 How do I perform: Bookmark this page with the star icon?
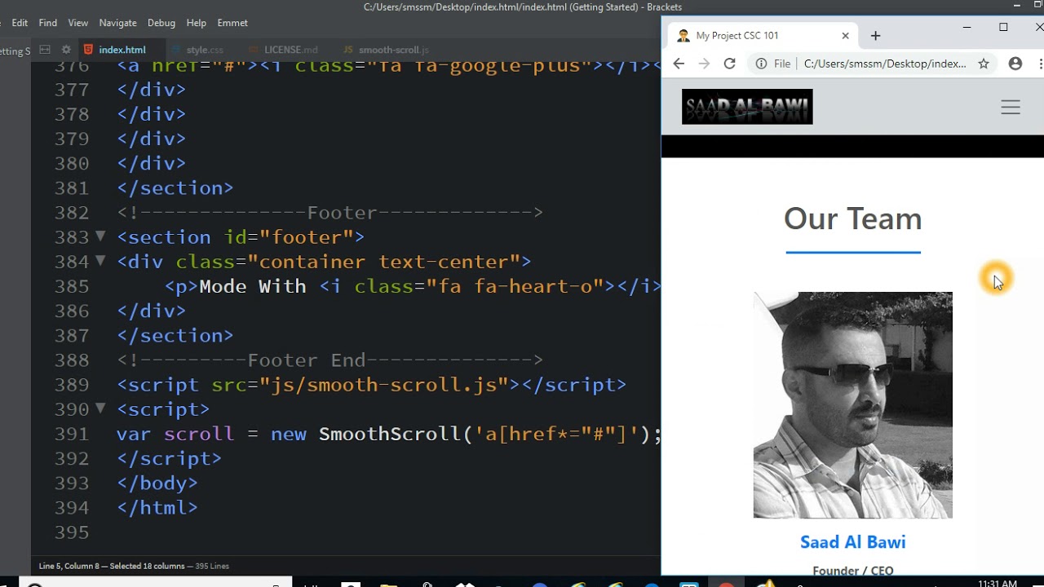click(x=984, y=64)
